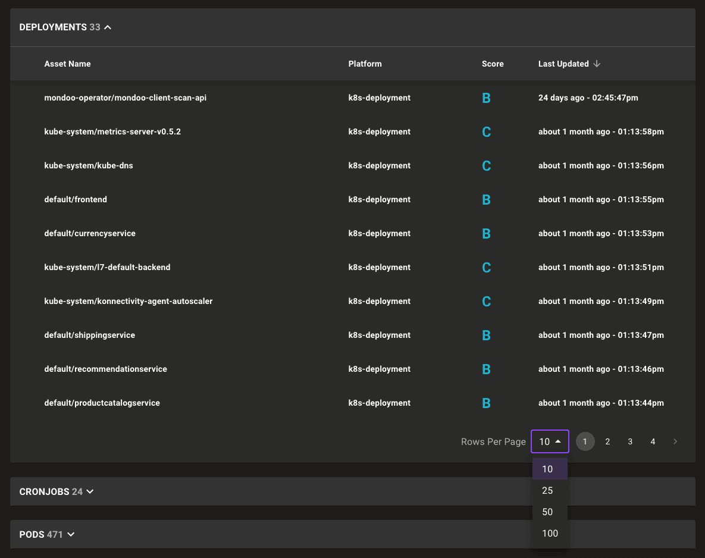This screenshot has width=705, height=558.
Task: Click the B score badge for mondoo-client-scan-api
Action: (486, 98)
